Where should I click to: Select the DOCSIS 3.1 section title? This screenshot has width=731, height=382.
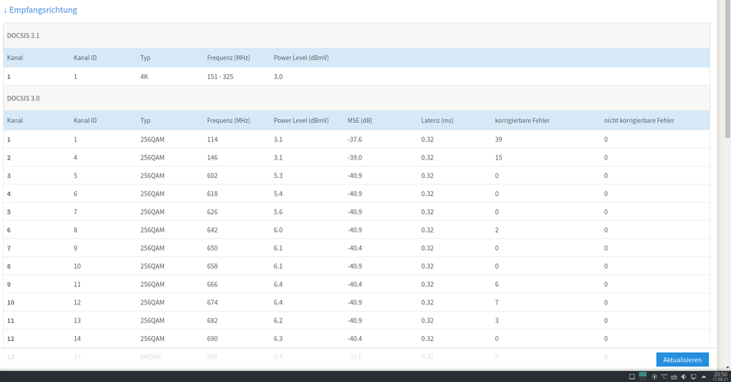pyautogui.click(x=23, y=35)
